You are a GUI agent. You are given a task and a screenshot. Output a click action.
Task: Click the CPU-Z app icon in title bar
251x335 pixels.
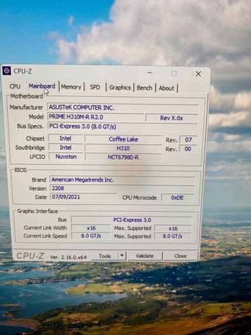6,71
